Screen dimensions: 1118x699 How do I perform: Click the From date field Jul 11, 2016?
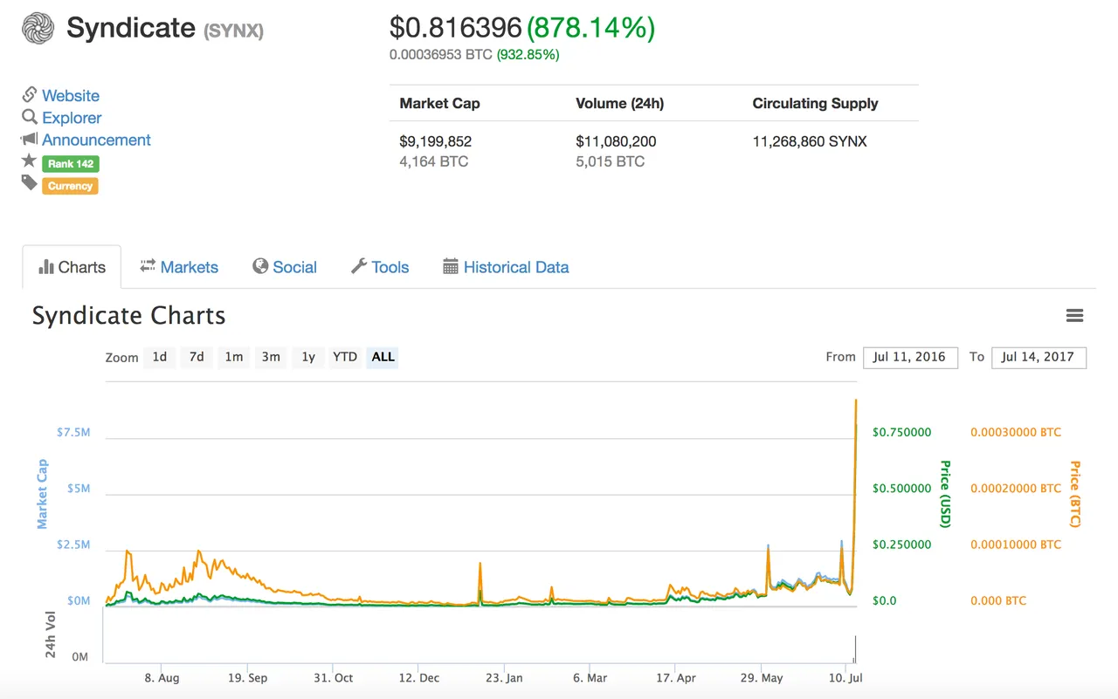(909, 357)
